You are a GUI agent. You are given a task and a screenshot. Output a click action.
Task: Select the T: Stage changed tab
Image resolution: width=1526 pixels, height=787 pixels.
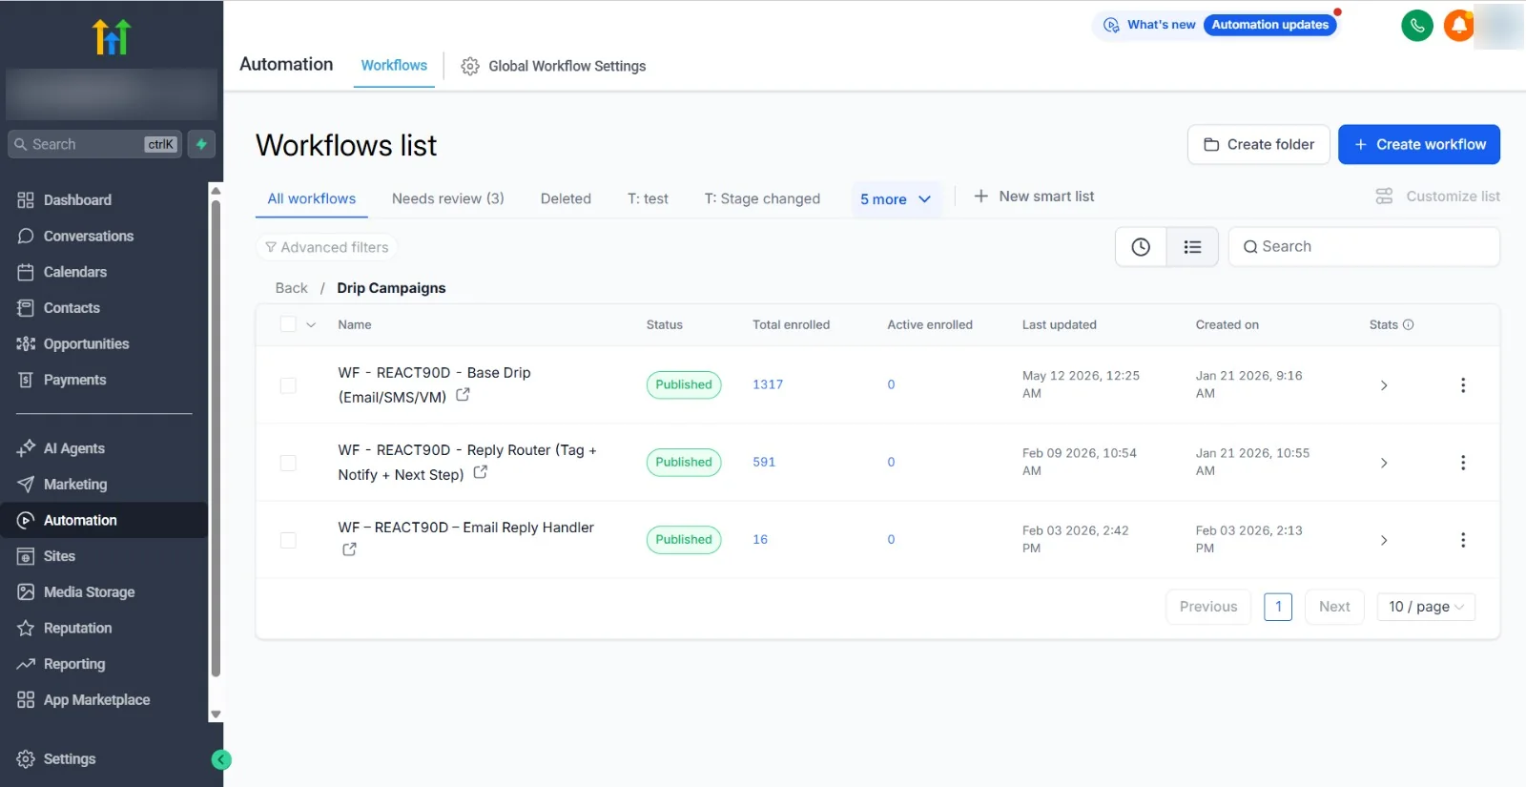point(762,198)
